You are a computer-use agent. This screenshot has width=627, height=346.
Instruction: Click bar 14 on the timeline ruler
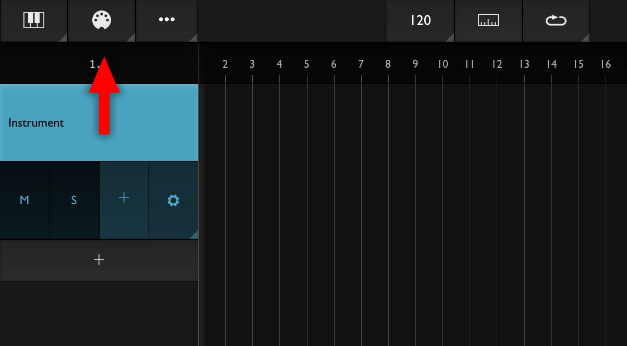tap(551, 64)
